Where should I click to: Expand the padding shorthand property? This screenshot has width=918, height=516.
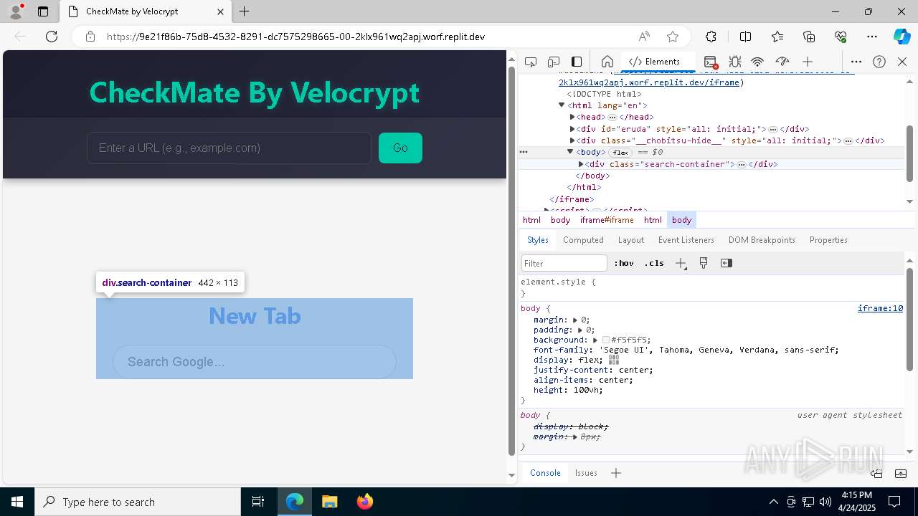[x=580, y=330]
